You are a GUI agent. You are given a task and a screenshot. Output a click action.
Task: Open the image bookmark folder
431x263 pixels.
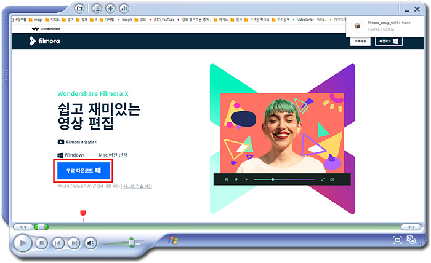pyautogui.click(x=36, y=20)
